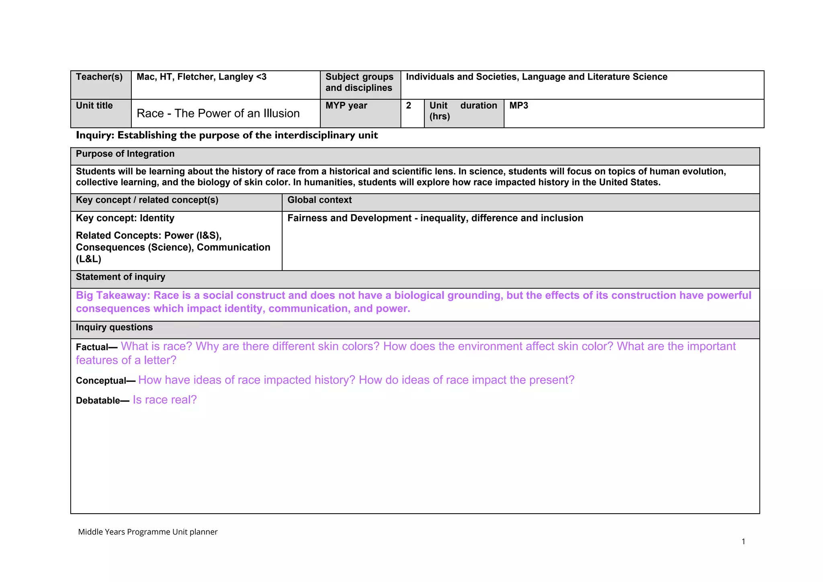Click the debatable question 'Is race real?'

(x=165, y=400)
